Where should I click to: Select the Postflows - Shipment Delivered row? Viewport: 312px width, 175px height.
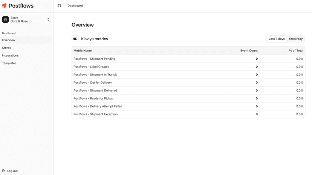[188, 91]
